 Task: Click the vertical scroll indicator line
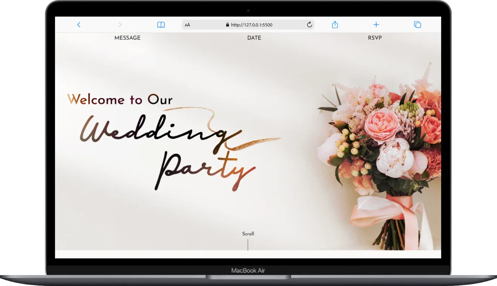pos(248,245)
